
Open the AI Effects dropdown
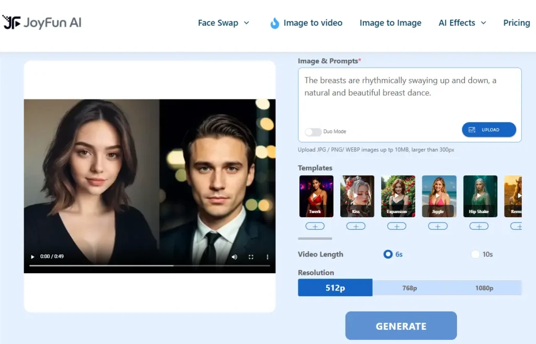[x=462, y=23]
